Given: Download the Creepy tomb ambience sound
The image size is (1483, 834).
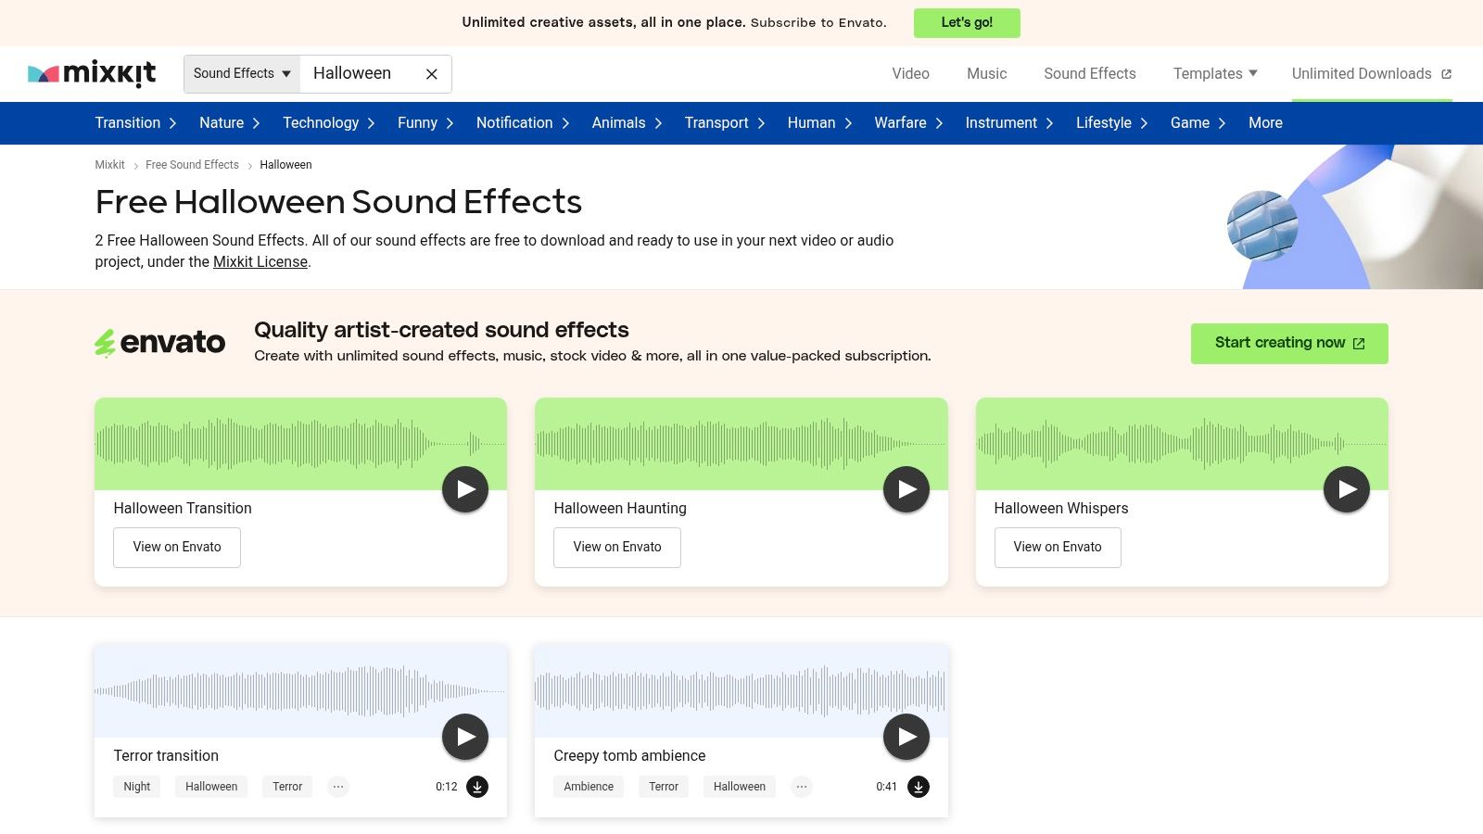Looking at the screenshot, I should coord(918,787).
